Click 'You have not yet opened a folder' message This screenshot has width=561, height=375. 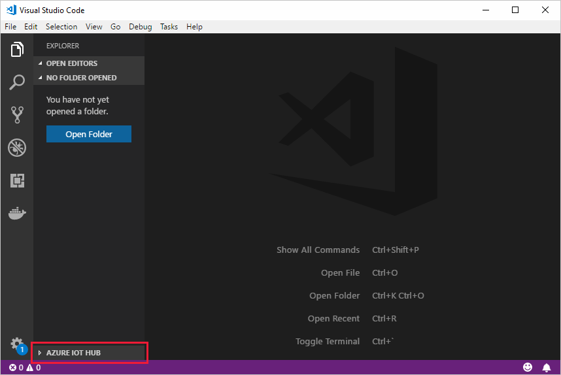78,105
